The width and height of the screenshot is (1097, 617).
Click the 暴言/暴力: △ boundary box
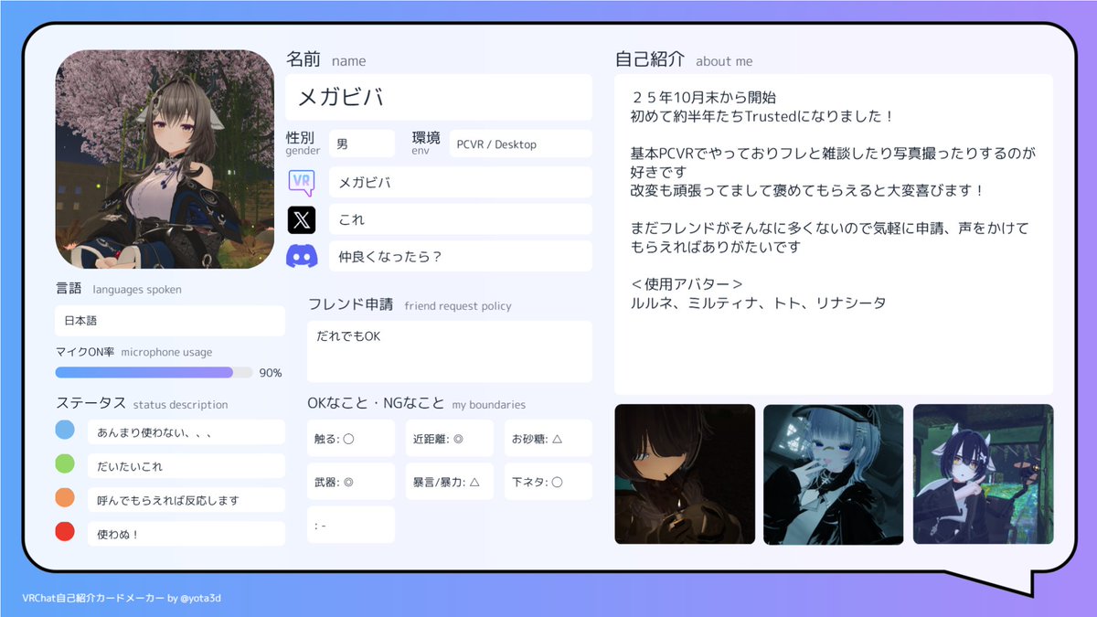coord(450,481)
